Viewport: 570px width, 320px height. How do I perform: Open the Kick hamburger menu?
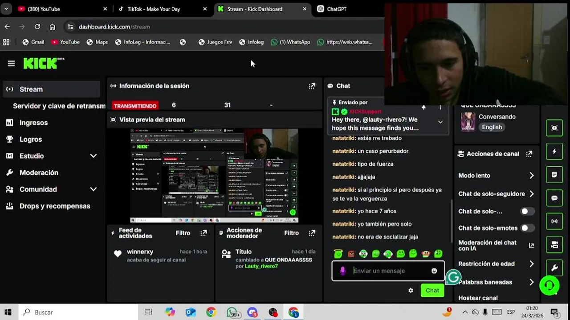click(11, 64)
